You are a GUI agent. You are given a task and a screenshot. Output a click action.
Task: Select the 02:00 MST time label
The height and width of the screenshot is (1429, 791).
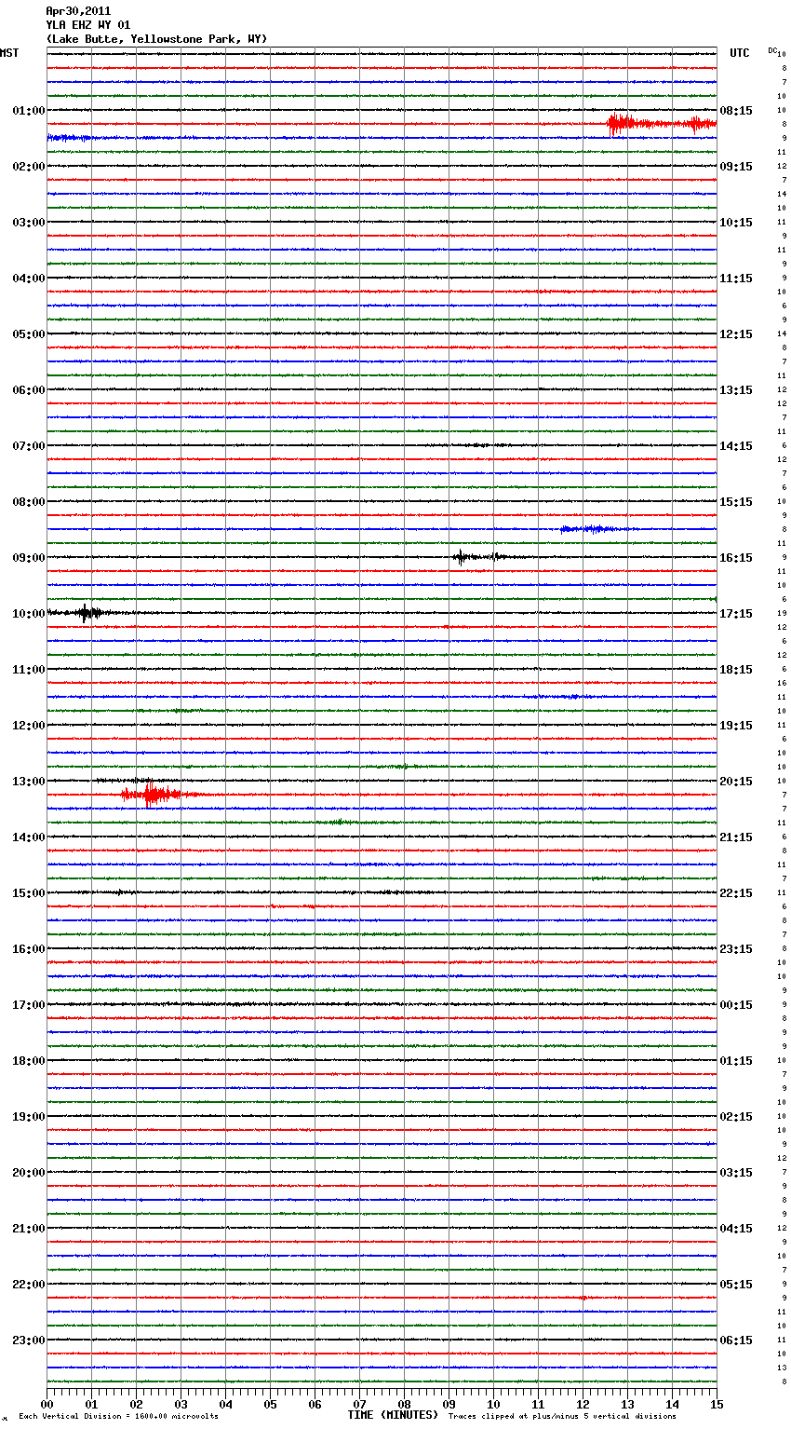29,167
